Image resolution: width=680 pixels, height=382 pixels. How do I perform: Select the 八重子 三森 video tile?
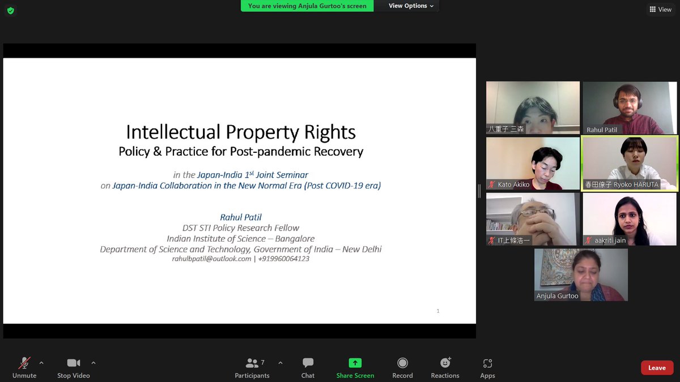(x=533, y=108)
